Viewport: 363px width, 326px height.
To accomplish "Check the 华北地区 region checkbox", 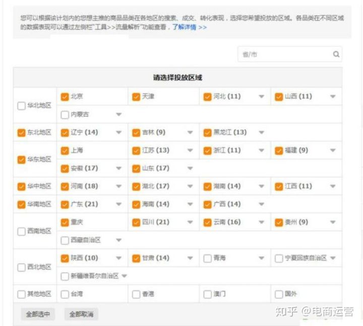I will tap(21, 106).
